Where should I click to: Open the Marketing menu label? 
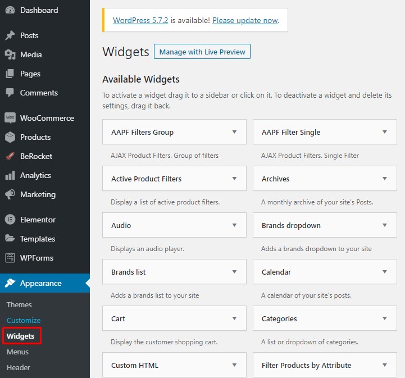pyautogui.click(x=38, y=195)
